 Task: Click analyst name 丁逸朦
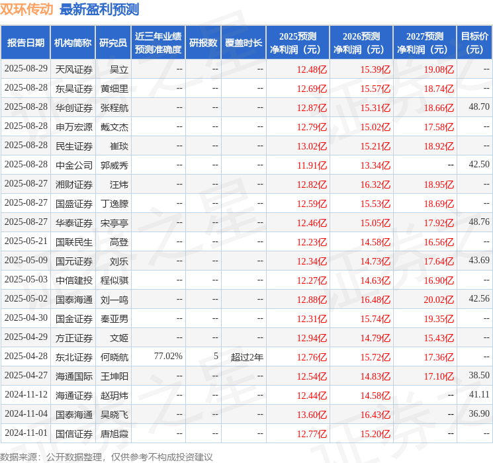[x=114, y=204]
